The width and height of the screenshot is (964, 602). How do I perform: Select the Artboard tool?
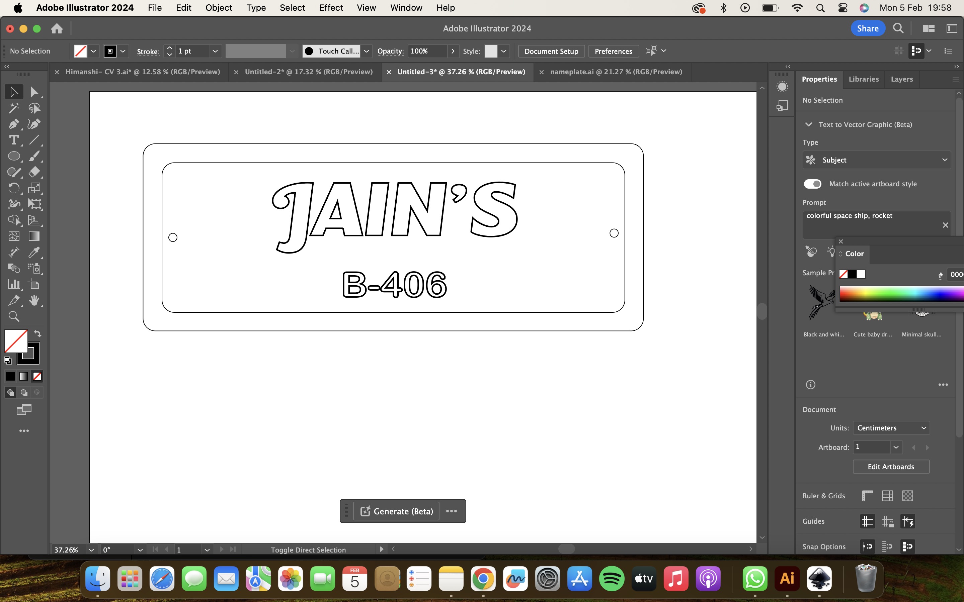(x=34, y=284)
